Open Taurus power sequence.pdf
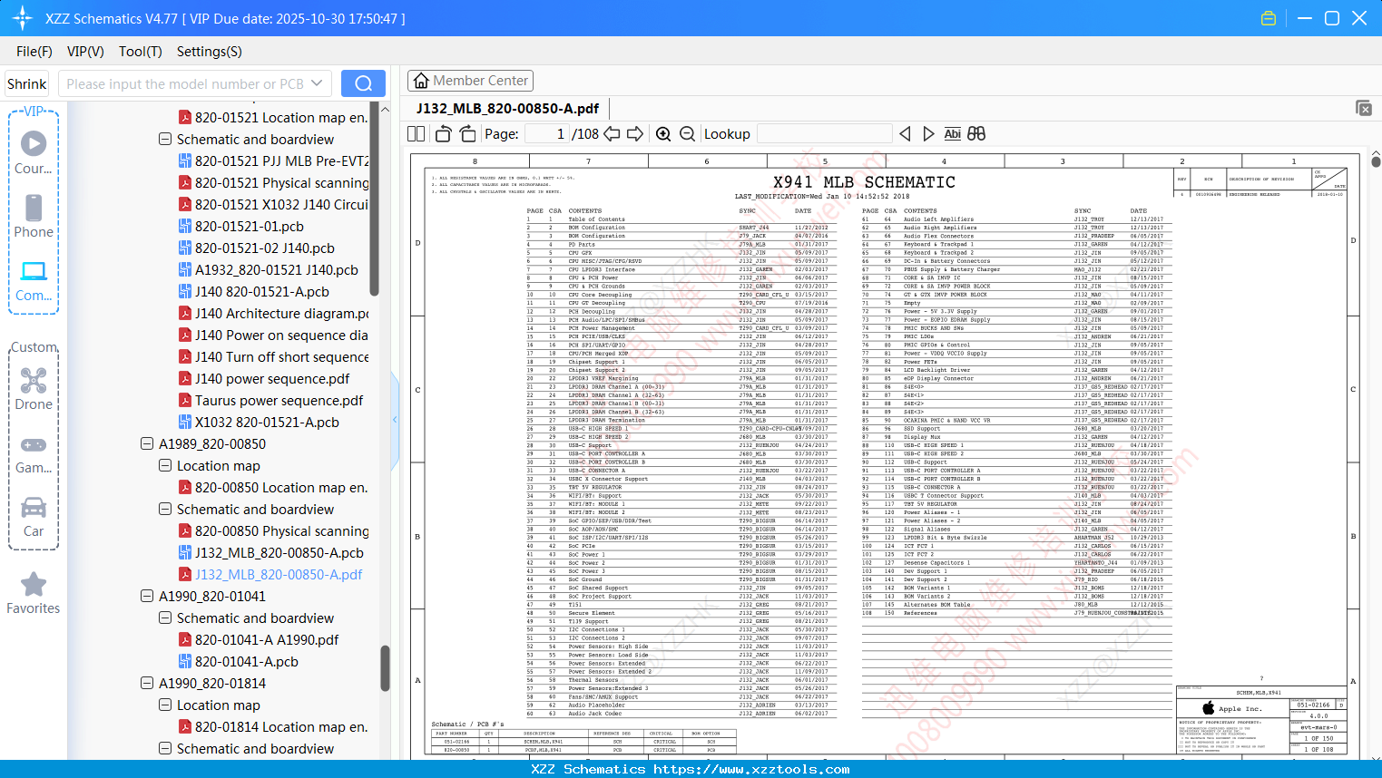Viewport: 1382px width, 778px height. point(270,401)
